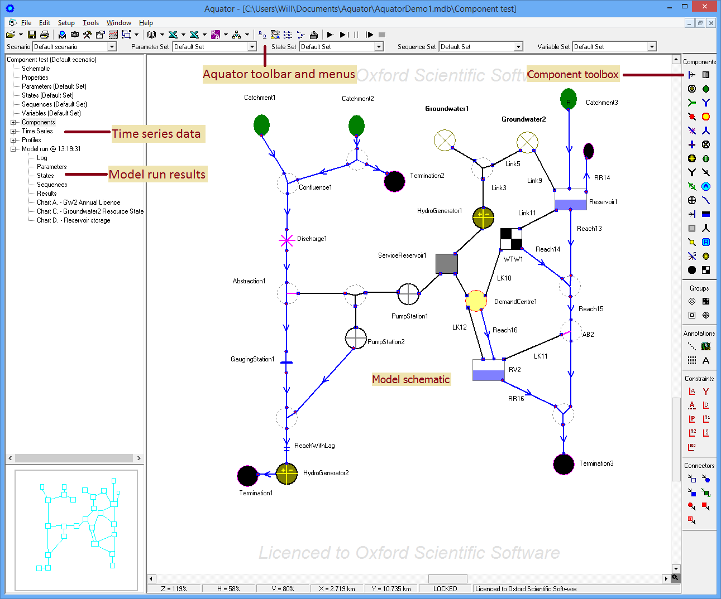The width and height of the screenshot is (721, 599).
Task: Open the Sequence Set dropdown list
Action: 518,47
